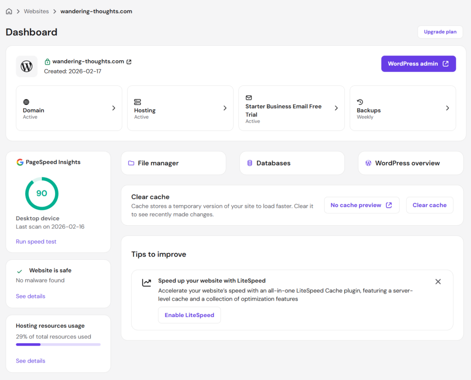Click the envelope icon on the email card
Screen dimensions: 471x380
(x=249, y=98)
